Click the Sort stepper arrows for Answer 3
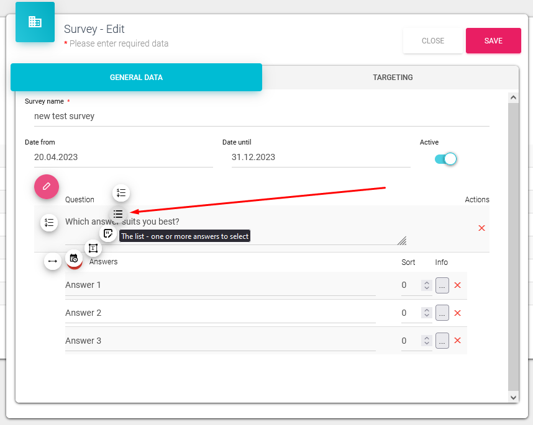Viewport: 533px width, 425px height. (x=426, y=341)
